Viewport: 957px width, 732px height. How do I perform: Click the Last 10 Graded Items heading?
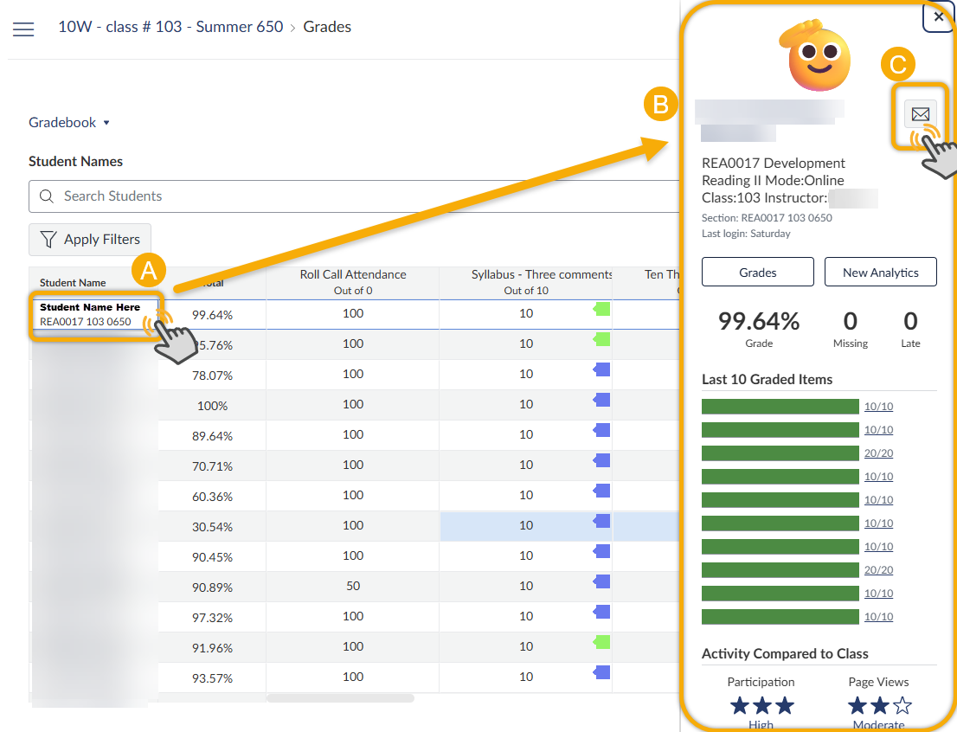768,379
